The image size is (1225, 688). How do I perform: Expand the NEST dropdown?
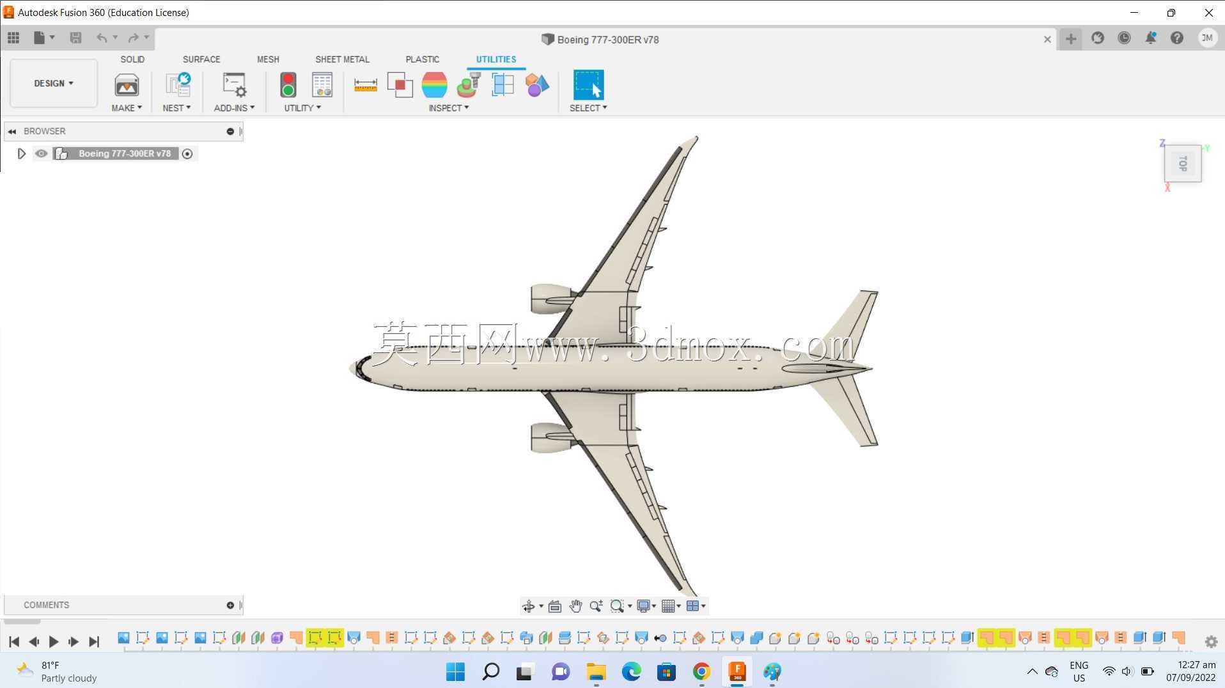pos(176,108)
